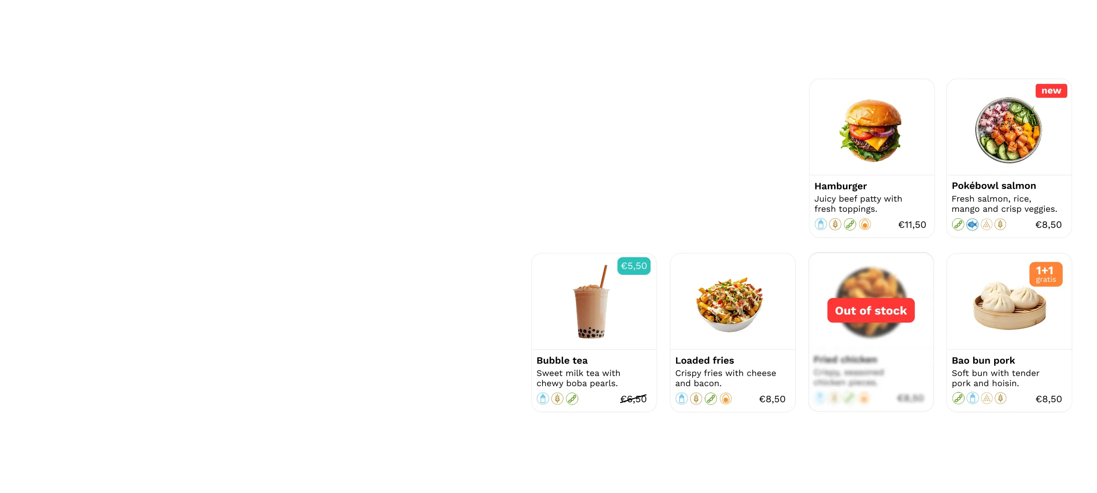Click the soy allergen icon on Bubble tea
The image size is (1097, 493).
tap(572, 399)
